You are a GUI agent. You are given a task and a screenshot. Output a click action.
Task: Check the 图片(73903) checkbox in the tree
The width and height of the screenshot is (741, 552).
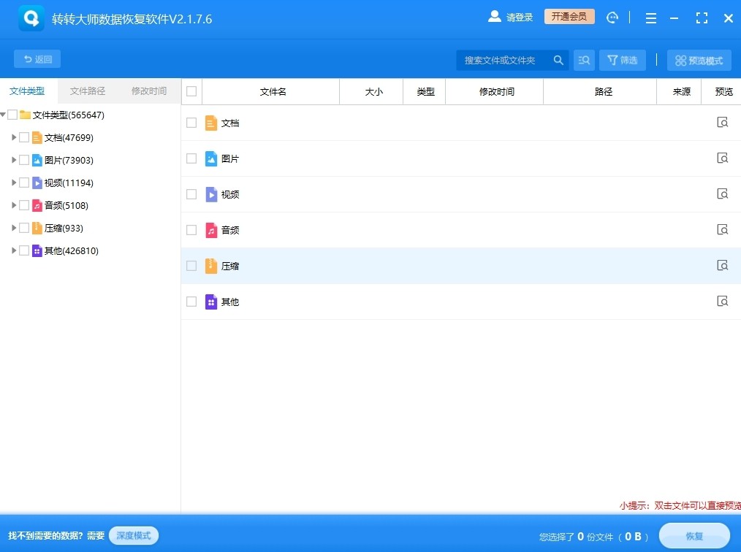tap(24, 160)
